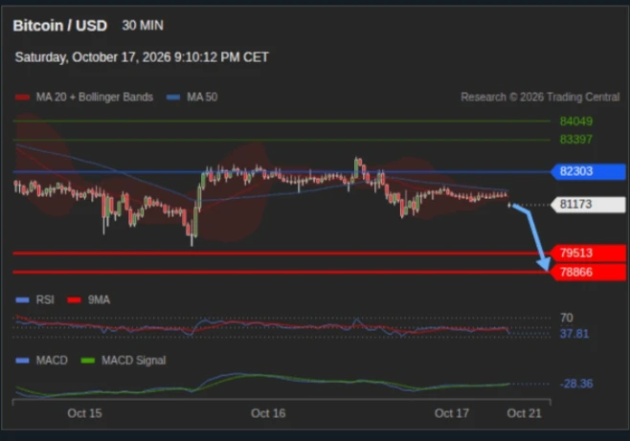This screenshot has width=630, height=441.
Task: Click the Oct 17 date axis label
Action: click(452, 413)
